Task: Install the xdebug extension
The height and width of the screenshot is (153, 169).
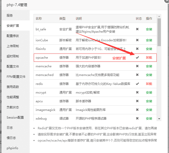Action: [149, 119]
